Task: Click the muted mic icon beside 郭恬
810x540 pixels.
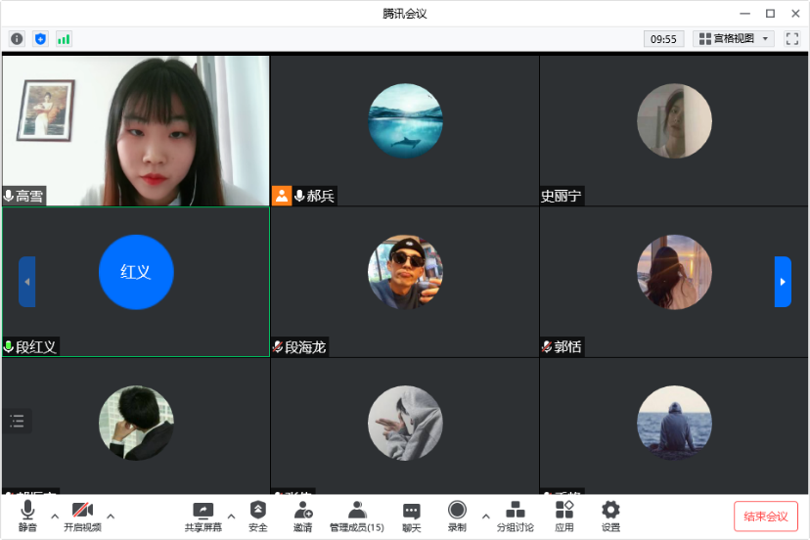Action: pyautogui.click(x=547, y=346)
